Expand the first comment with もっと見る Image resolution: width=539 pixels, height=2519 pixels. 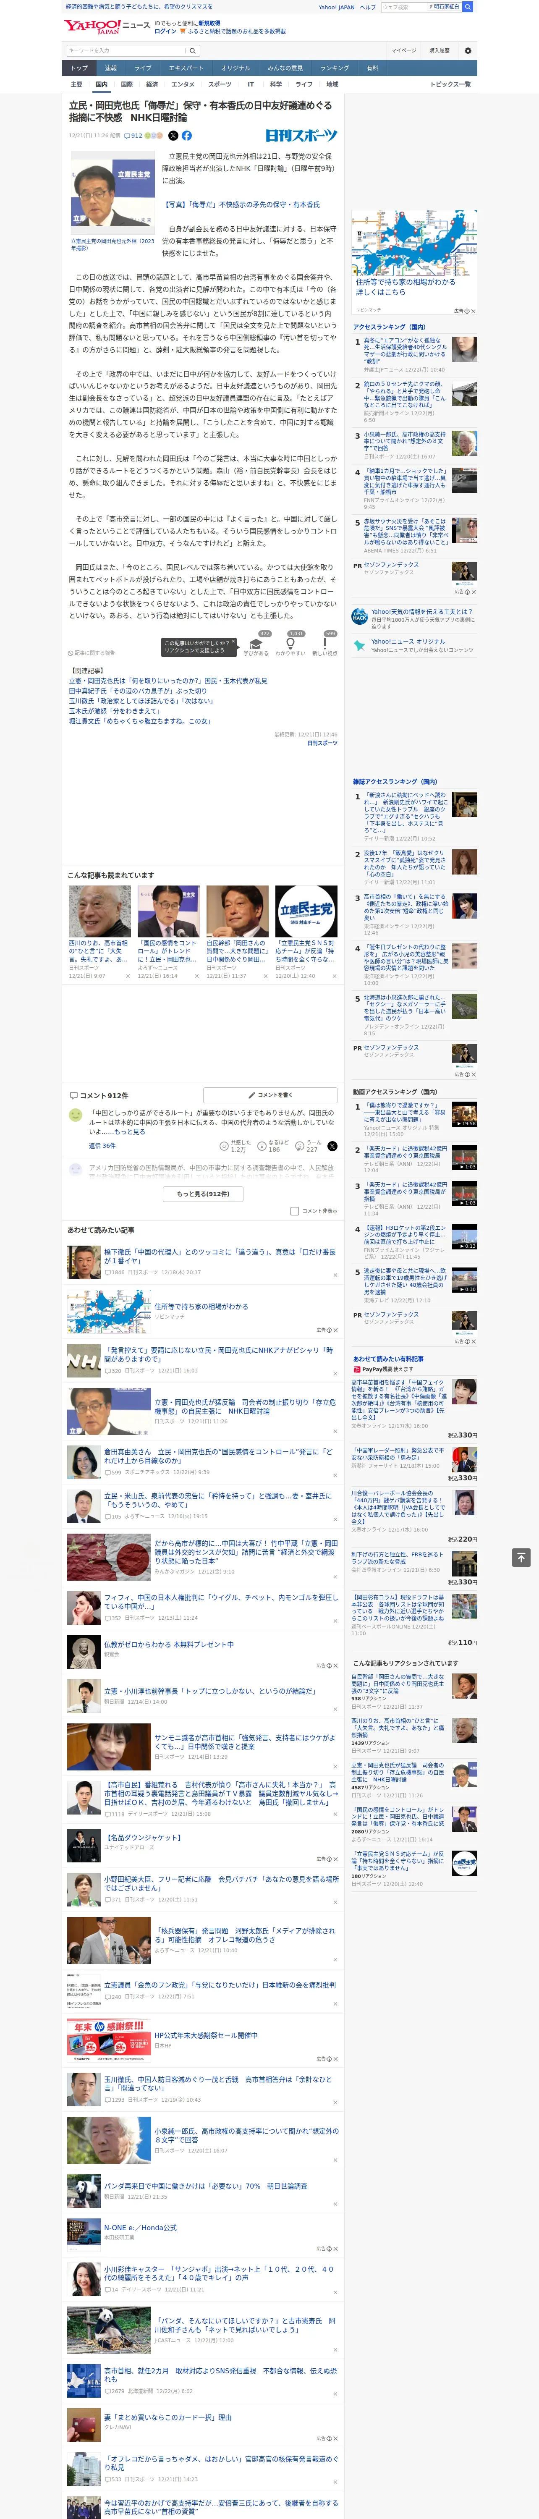click(130, 1131)
